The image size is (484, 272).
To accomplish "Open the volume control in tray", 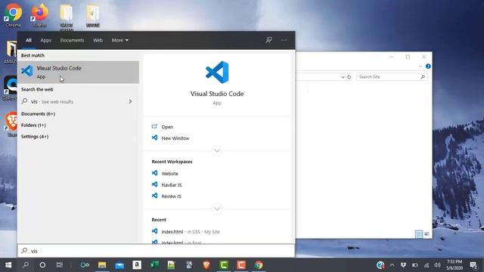I will coord(437,265).
